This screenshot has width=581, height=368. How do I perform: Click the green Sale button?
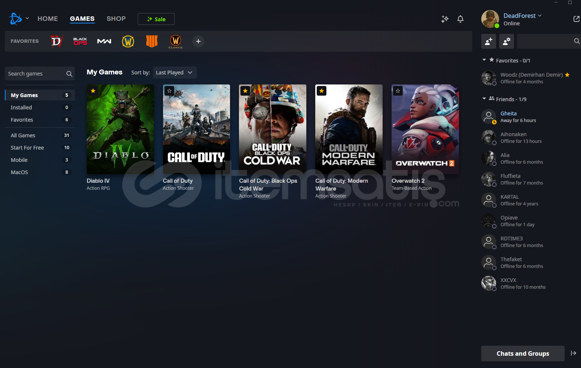(156, 19)
